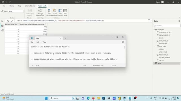Click the account avatar next to Sign in

162,2
